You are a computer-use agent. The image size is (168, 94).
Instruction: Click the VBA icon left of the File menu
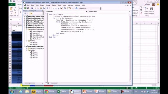[x=25, y=5]
